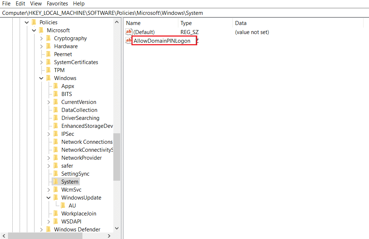369x239 pixels.
Task: Open the Edit menu
Action: (x=20, y=4)
